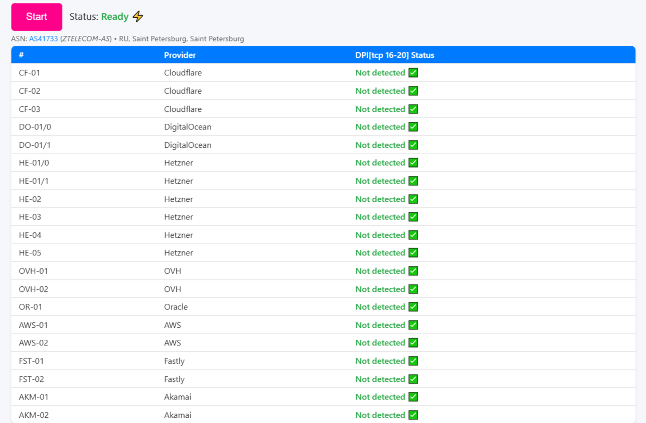
Task: Click the green checkmark in CF-01 row
Action: (x=414, y=73)
